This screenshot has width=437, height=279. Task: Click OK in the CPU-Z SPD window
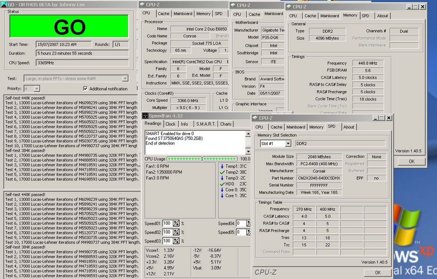pyautogui.click(x=378, y=273)
